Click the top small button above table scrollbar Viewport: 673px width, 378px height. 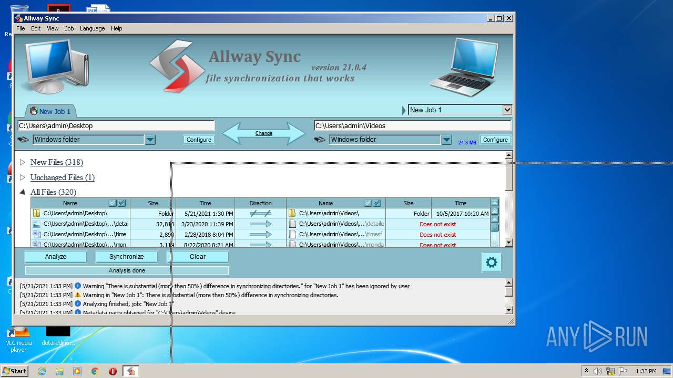494,203
